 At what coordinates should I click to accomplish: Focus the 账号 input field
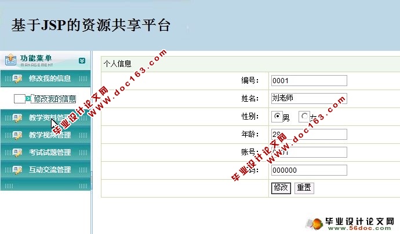(309, 152)
